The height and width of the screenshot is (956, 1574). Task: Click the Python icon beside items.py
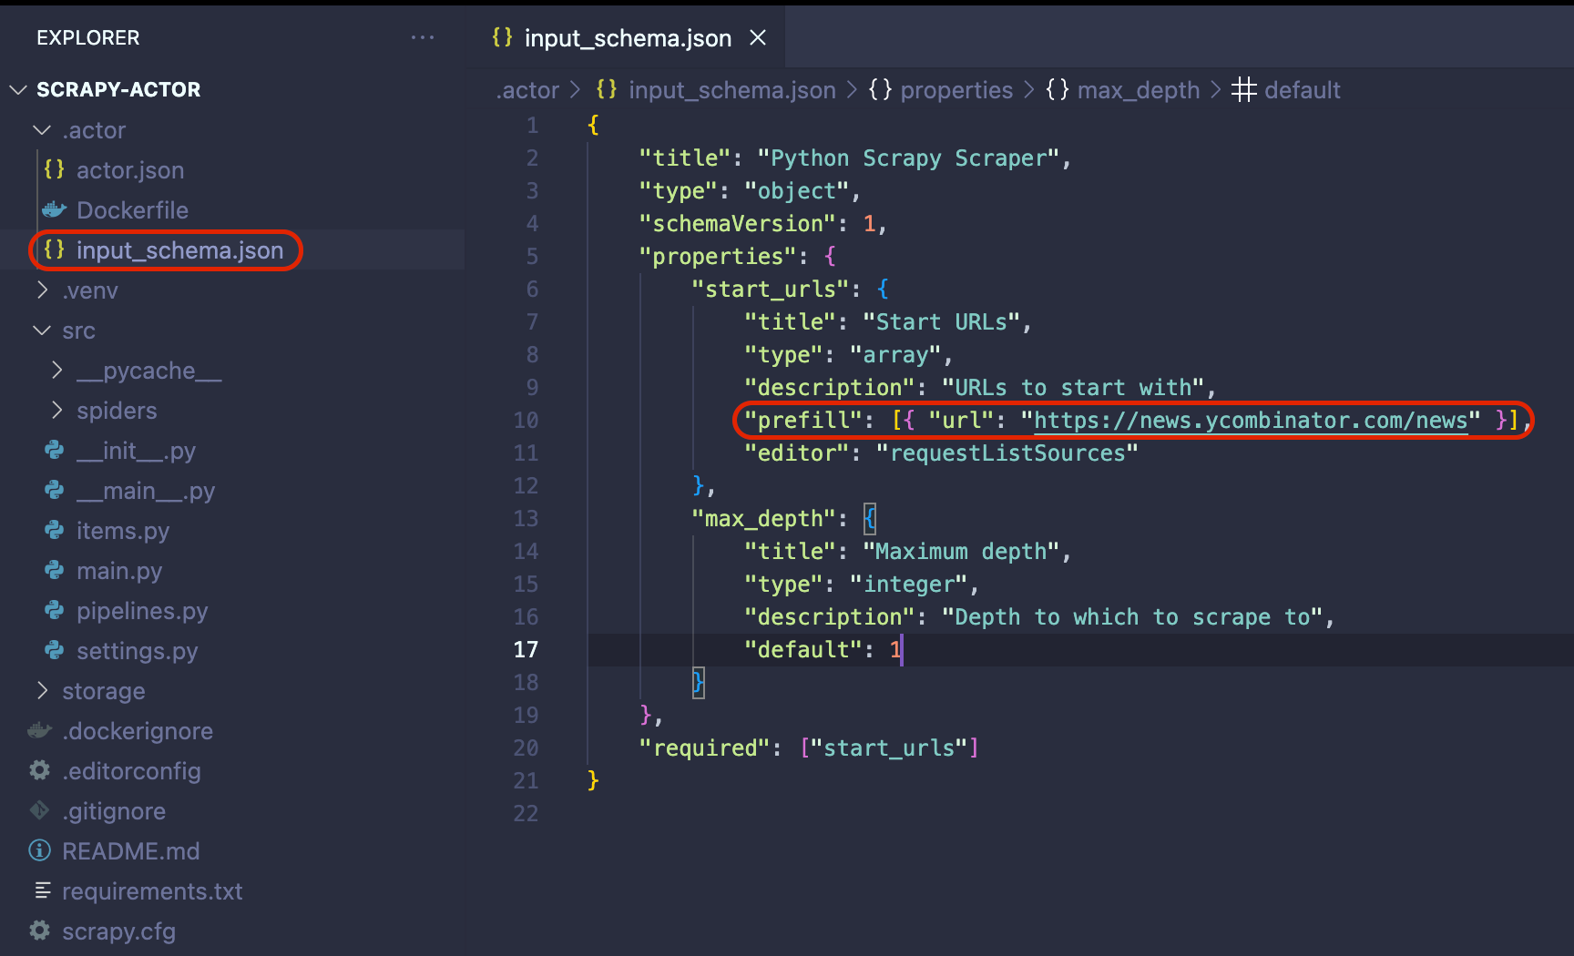(x=54, y=531)
